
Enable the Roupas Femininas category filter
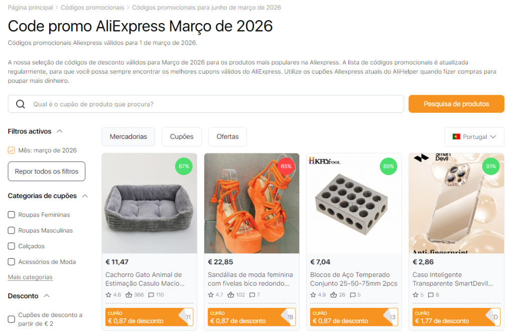tap(11, 215)
